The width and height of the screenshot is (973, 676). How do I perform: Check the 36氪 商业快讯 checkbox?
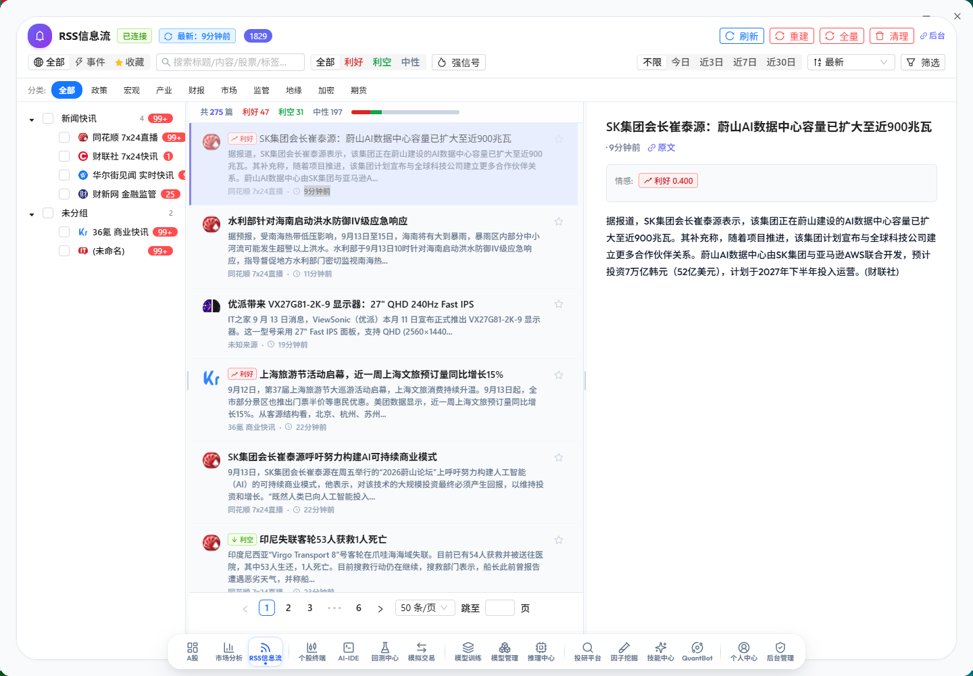tap(64, 232)
